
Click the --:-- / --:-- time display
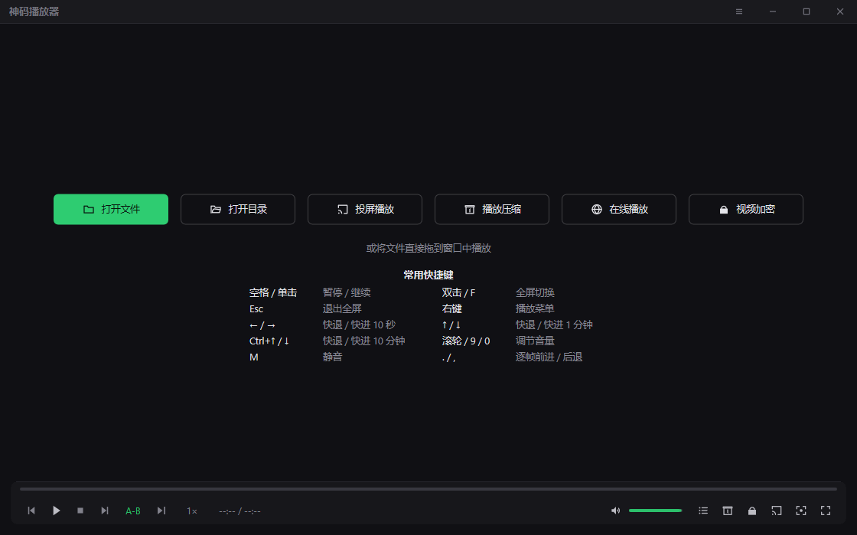click(x=240, y=511)
